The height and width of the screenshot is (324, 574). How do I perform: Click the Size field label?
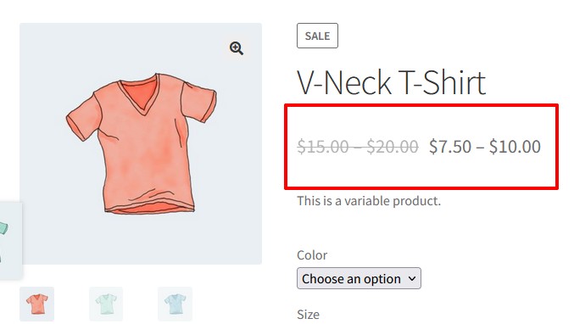(x=308, y=314)
